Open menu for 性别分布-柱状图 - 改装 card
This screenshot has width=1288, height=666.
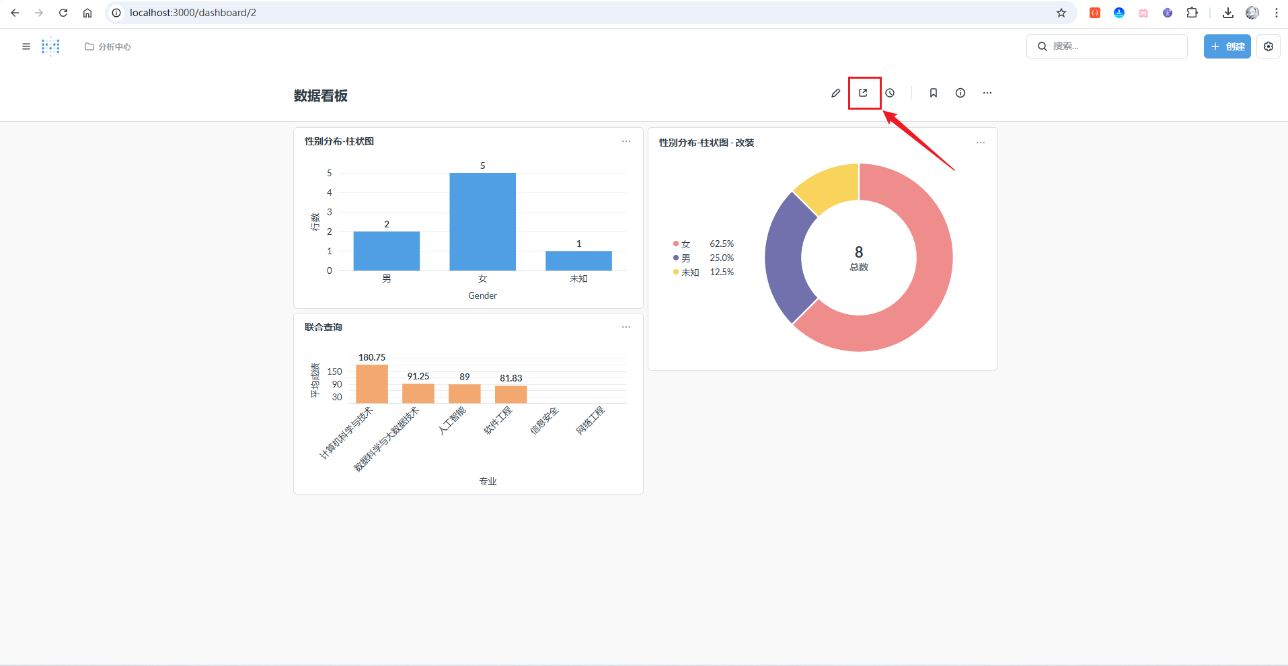[x=981, y=143]
